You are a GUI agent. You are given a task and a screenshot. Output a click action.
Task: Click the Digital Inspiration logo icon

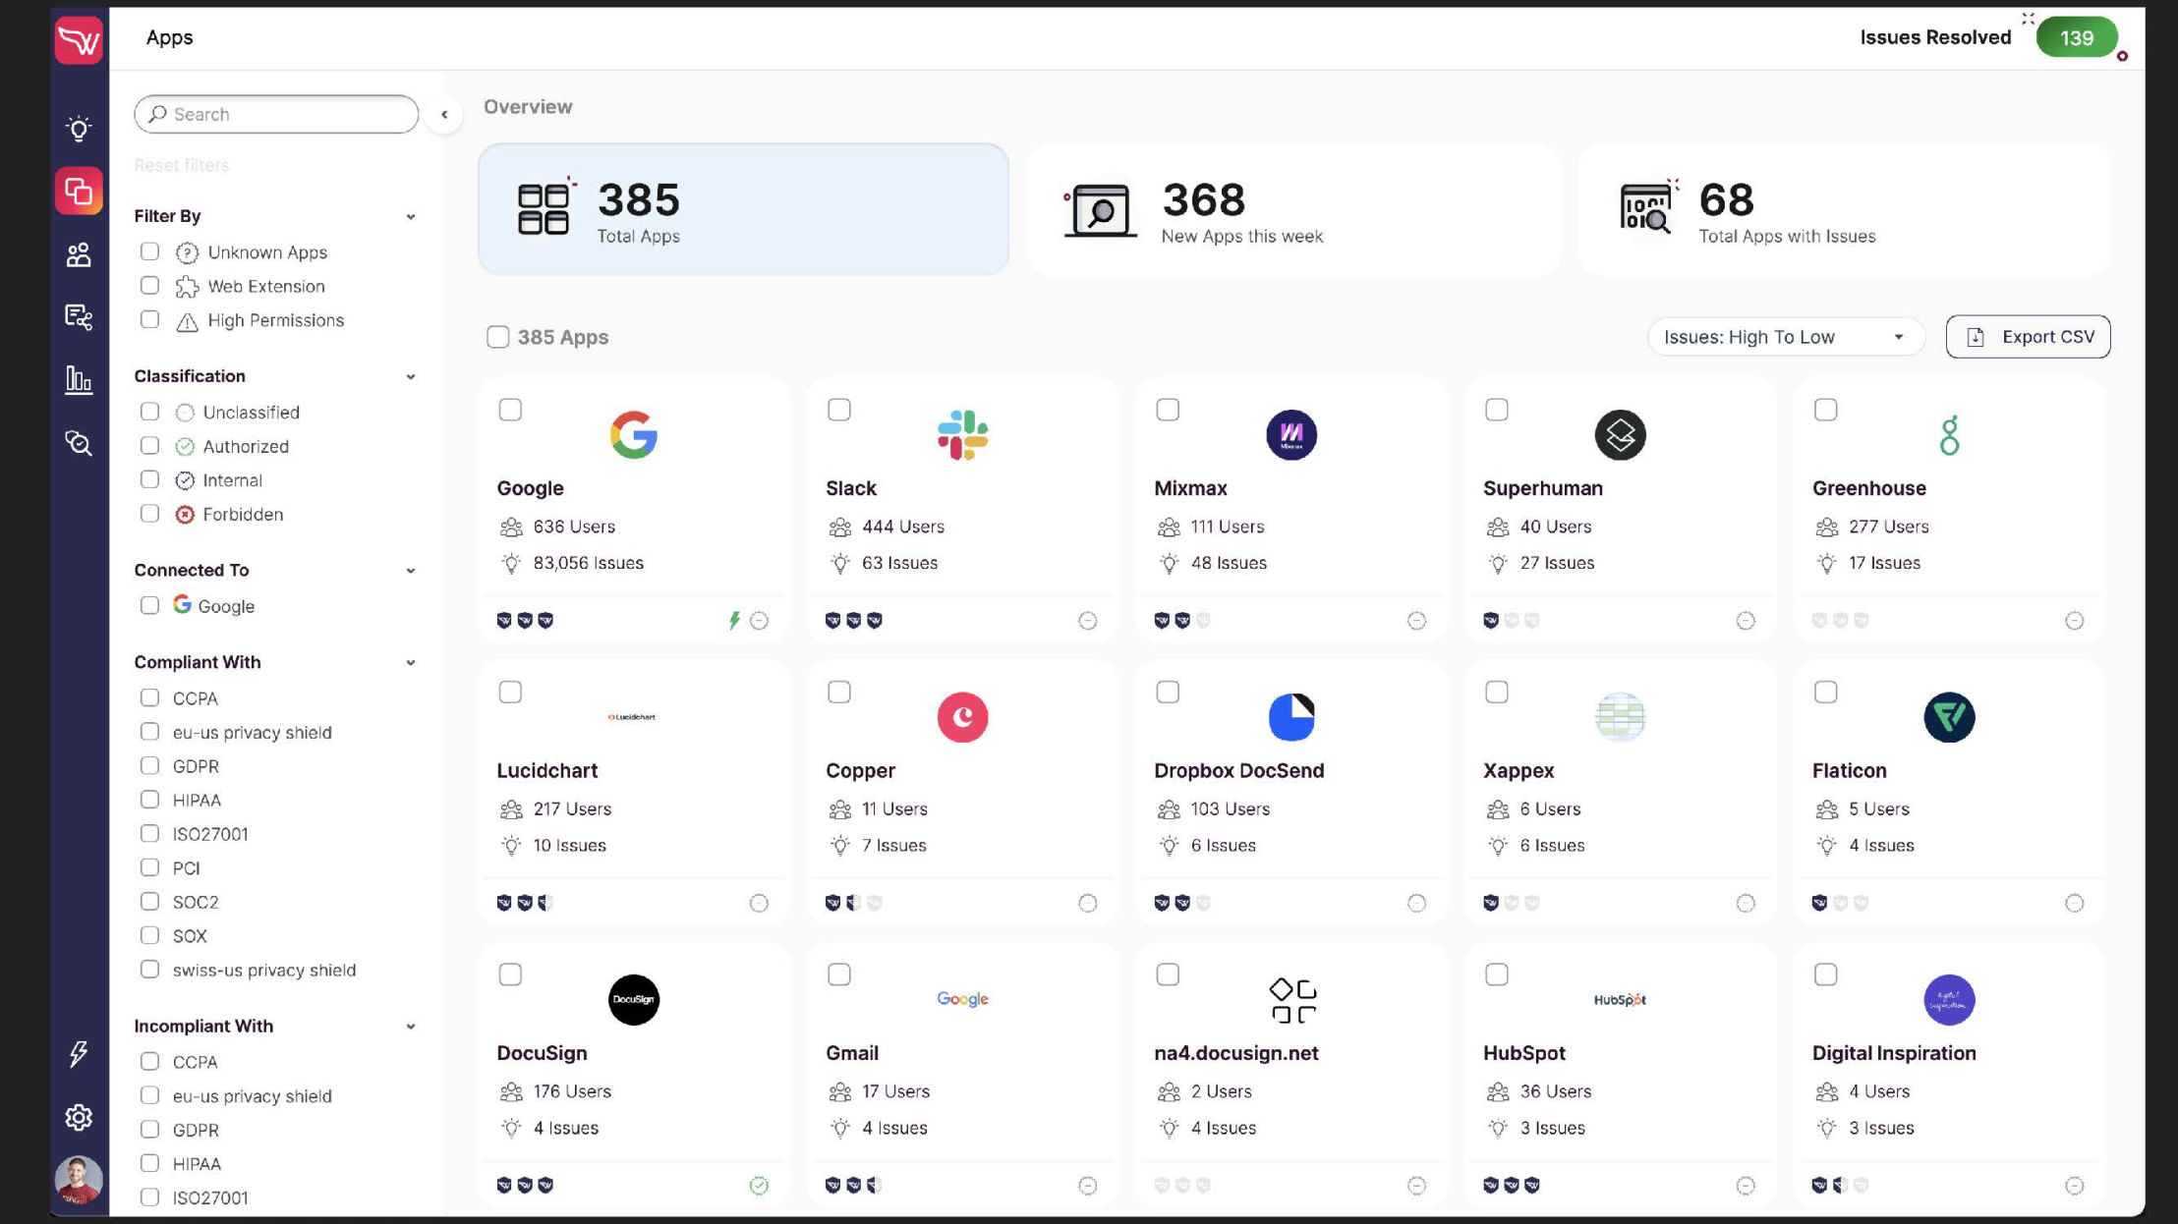1949,999
